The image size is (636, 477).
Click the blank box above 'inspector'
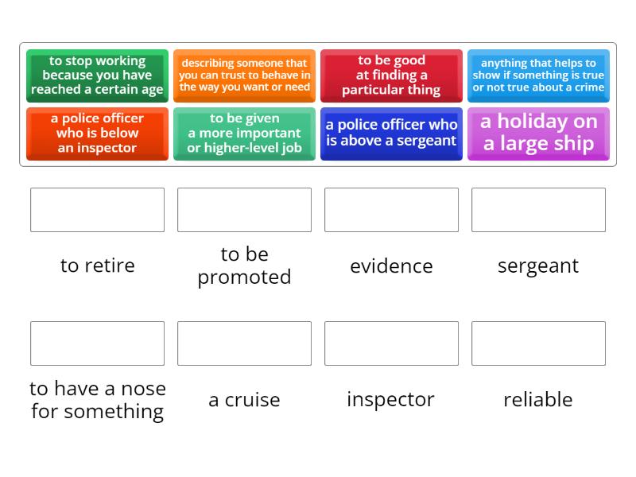391,343
